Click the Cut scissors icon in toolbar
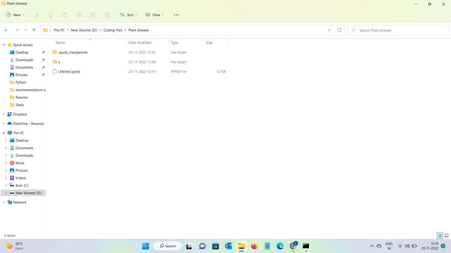451x253 pixels. [37, 15]
